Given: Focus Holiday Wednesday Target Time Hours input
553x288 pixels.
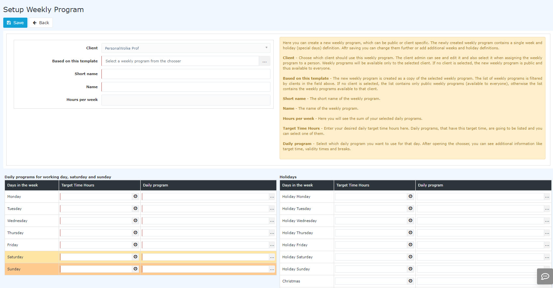Looking at the screenshot, I should [x=371, y=221].
